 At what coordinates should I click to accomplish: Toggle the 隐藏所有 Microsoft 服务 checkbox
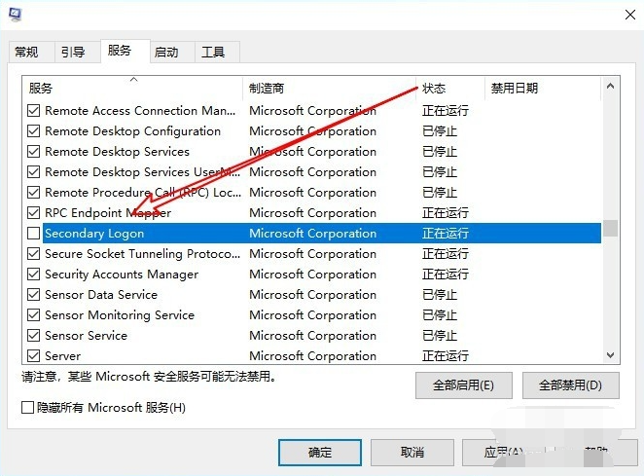[28, 407]
